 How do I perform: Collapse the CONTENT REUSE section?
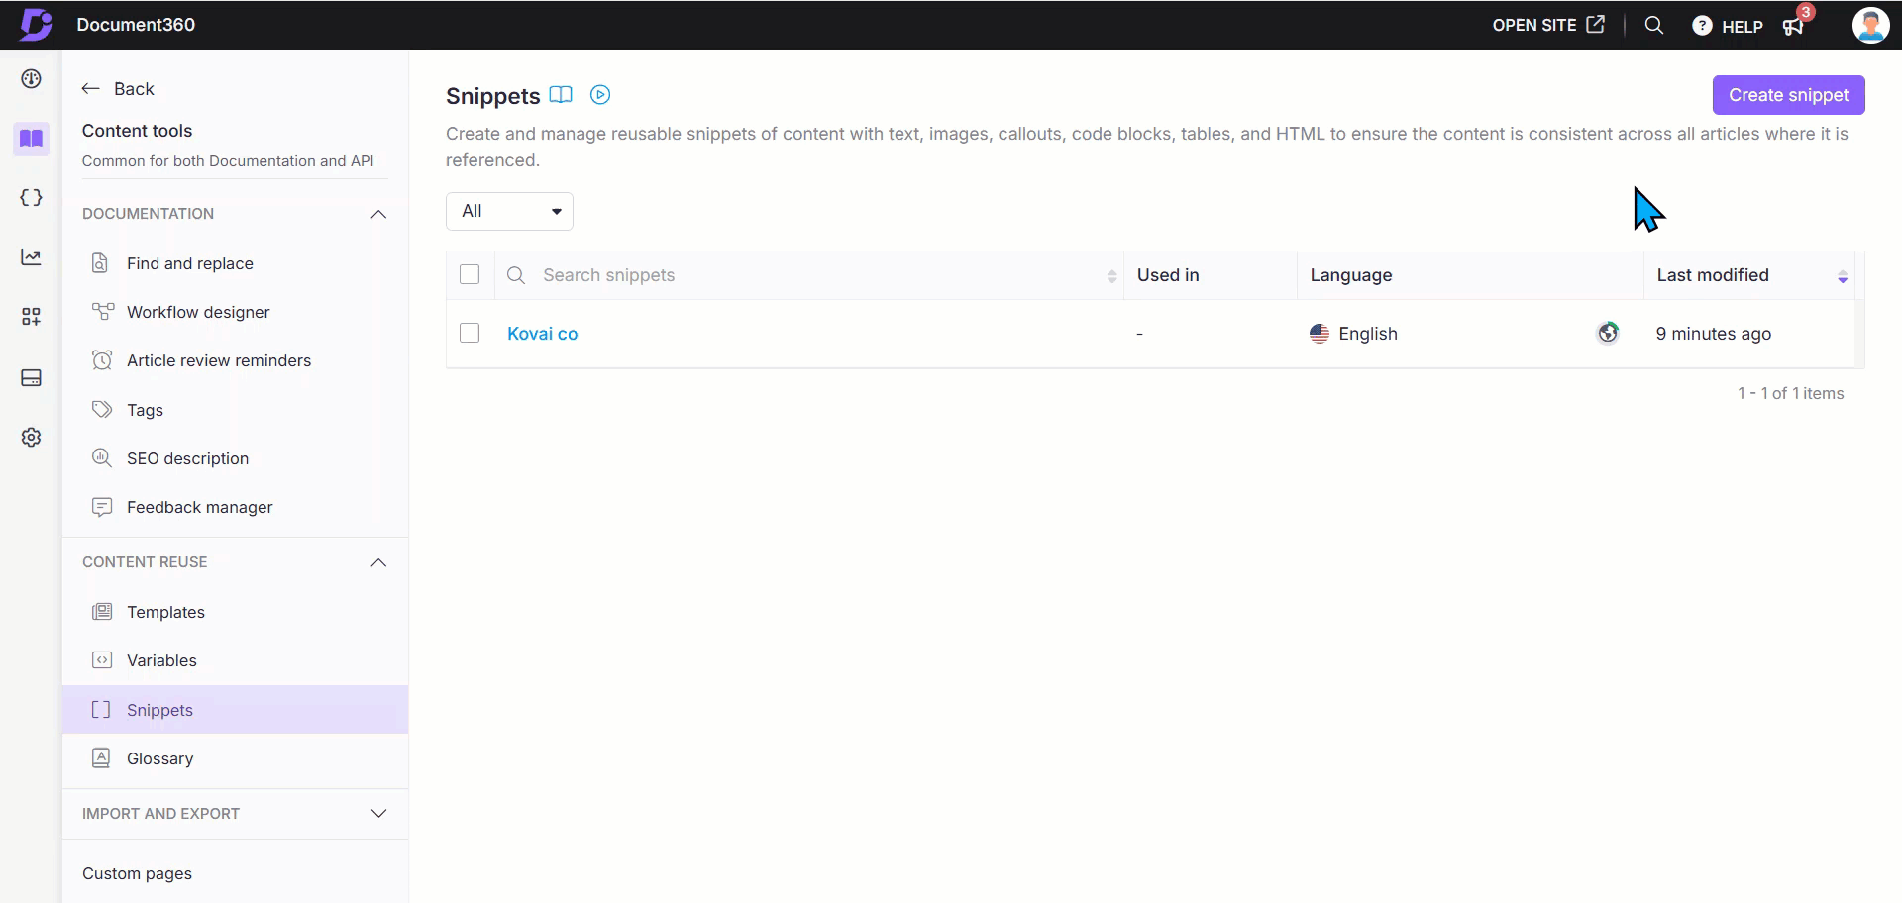click(378, 562)
